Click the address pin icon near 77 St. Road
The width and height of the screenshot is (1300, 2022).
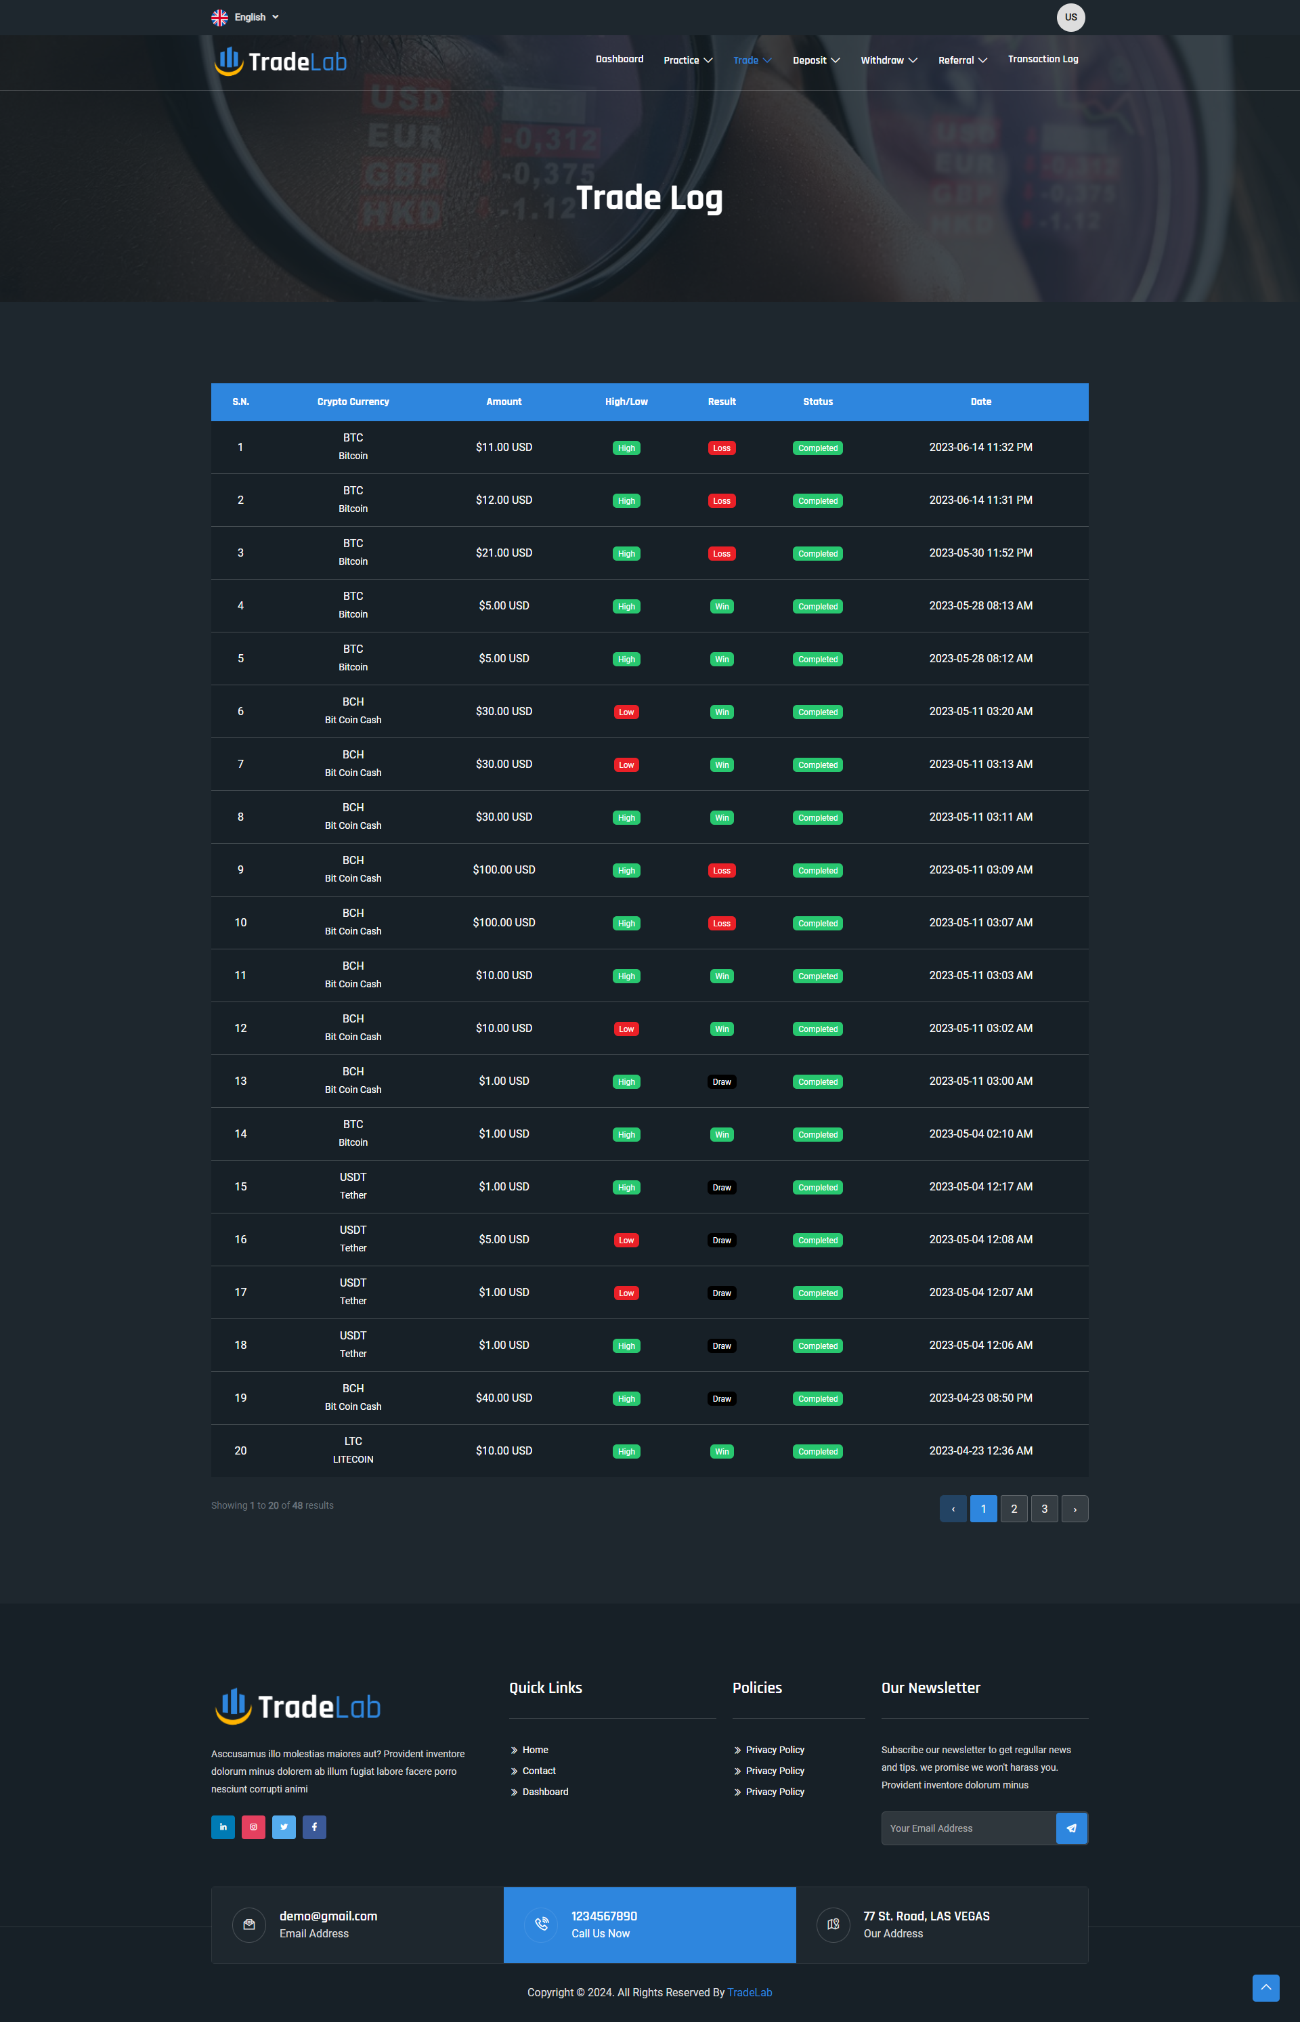click(833, 1925)
